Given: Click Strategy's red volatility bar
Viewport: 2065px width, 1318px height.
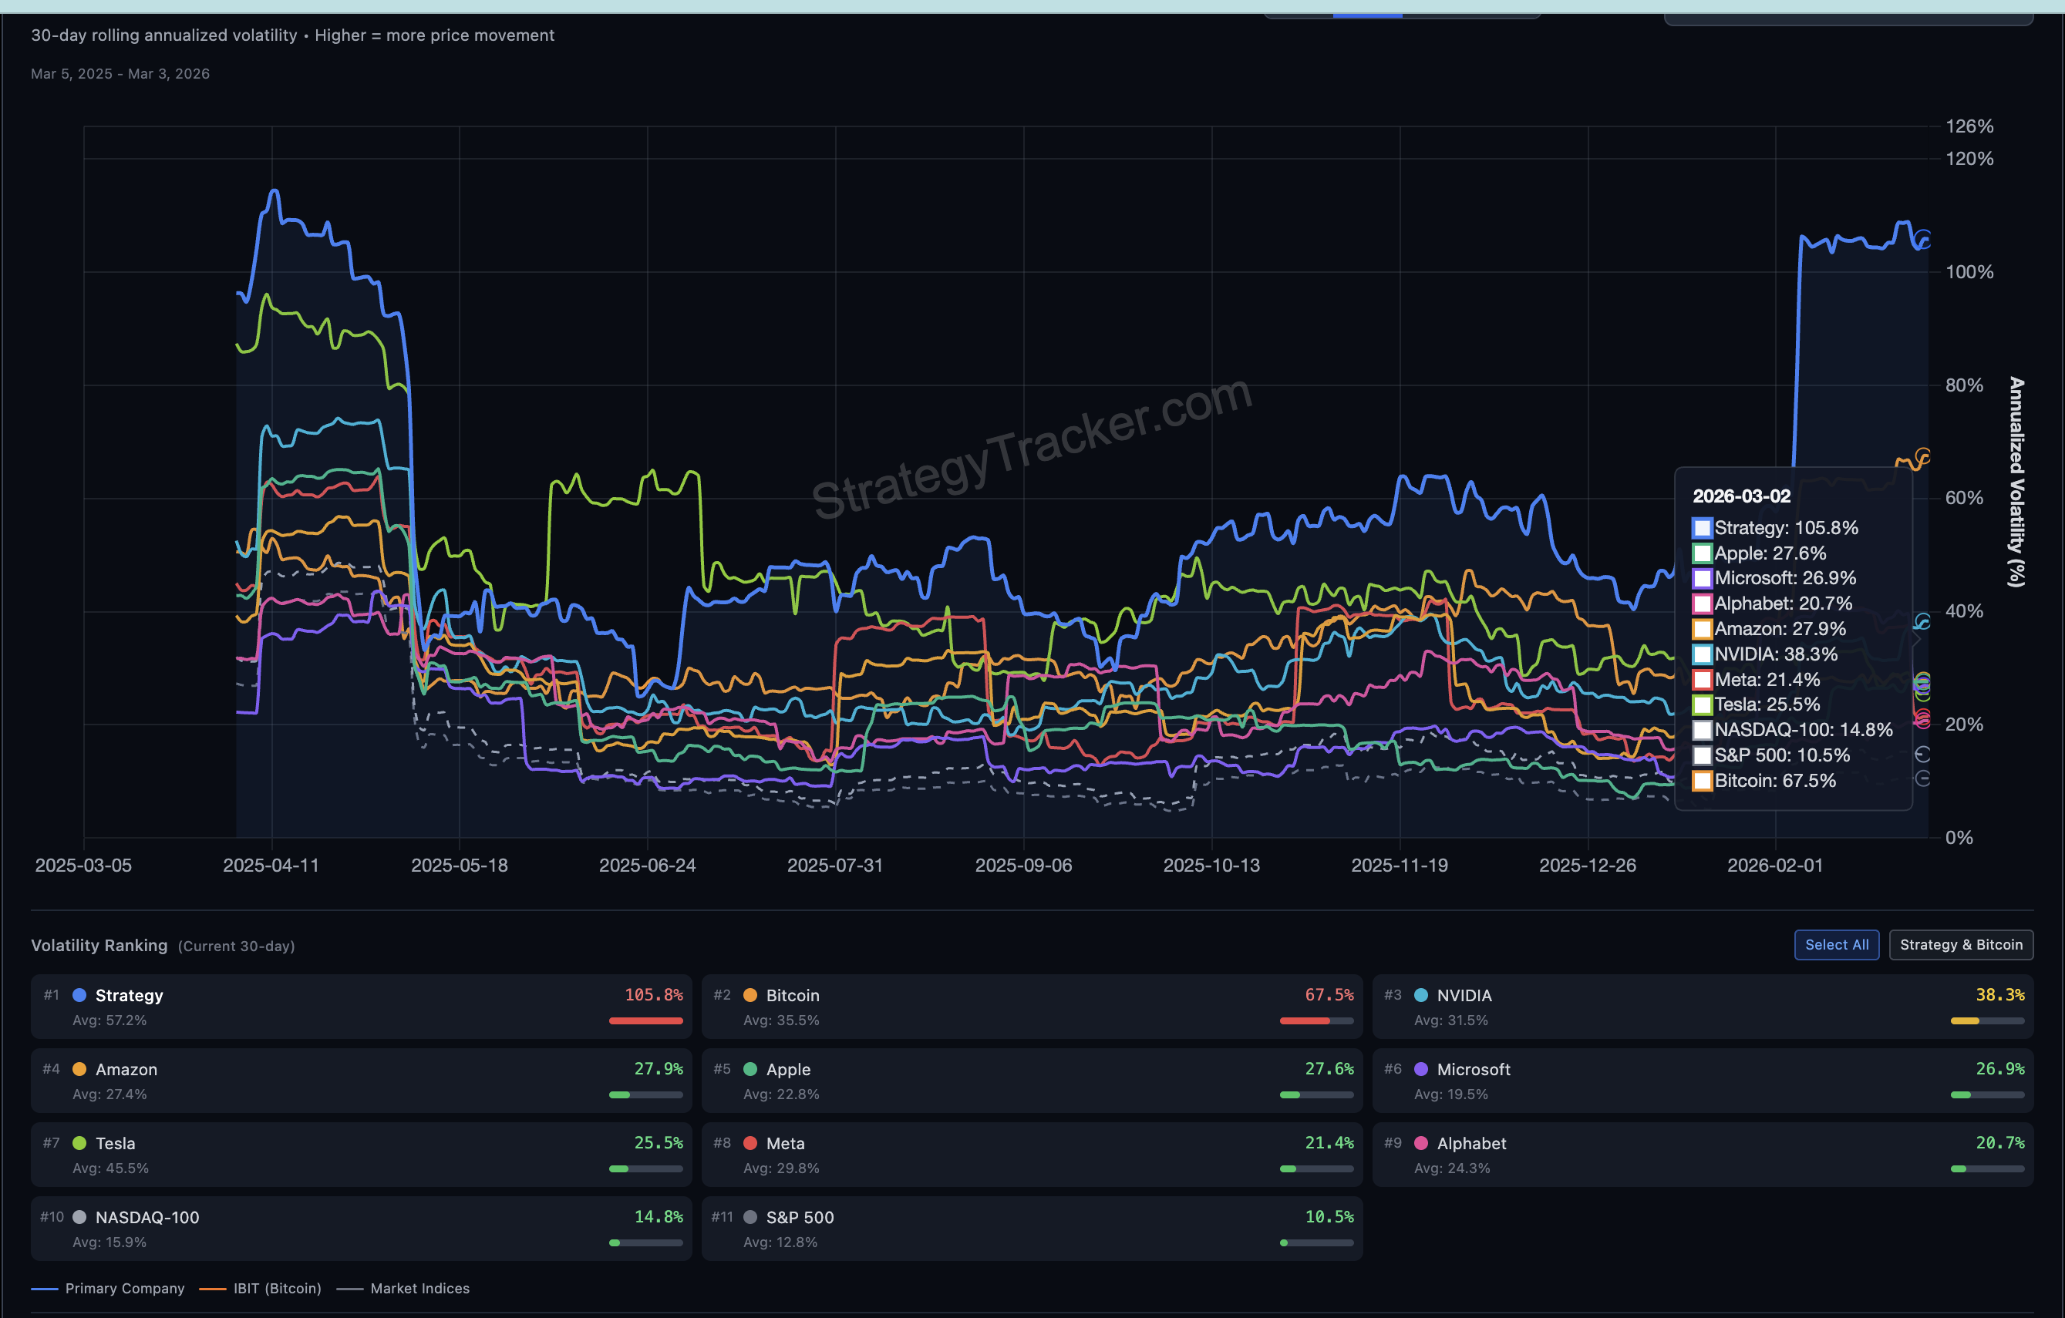Looking at the screenshot, I should click(x=645, y=1020).
